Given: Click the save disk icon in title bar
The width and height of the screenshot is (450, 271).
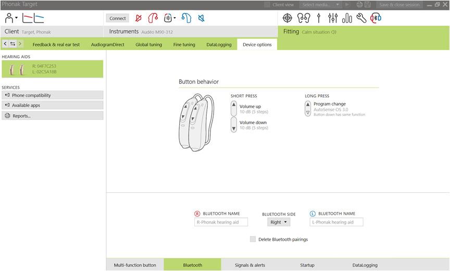Looking at the screenshot, I should pyautogui.click(x=368, y=5).
